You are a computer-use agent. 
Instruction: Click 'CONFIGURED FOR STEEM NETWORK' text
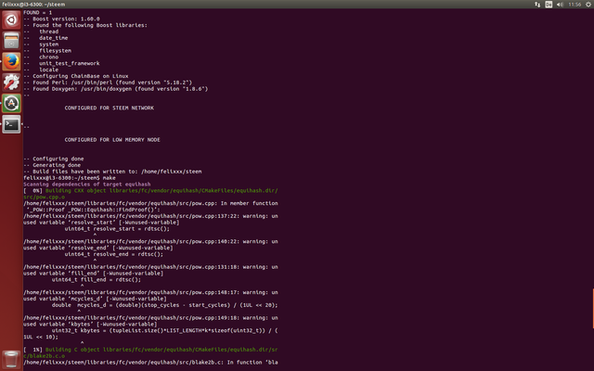pyautogui.click(x=110, y=108)
